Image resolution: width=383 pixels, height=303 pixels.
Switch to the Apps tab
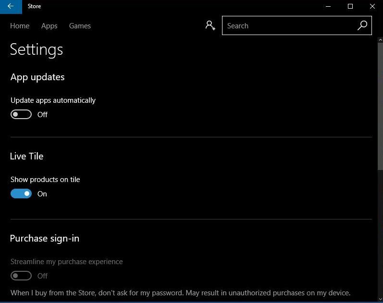(x=49, y=26)
